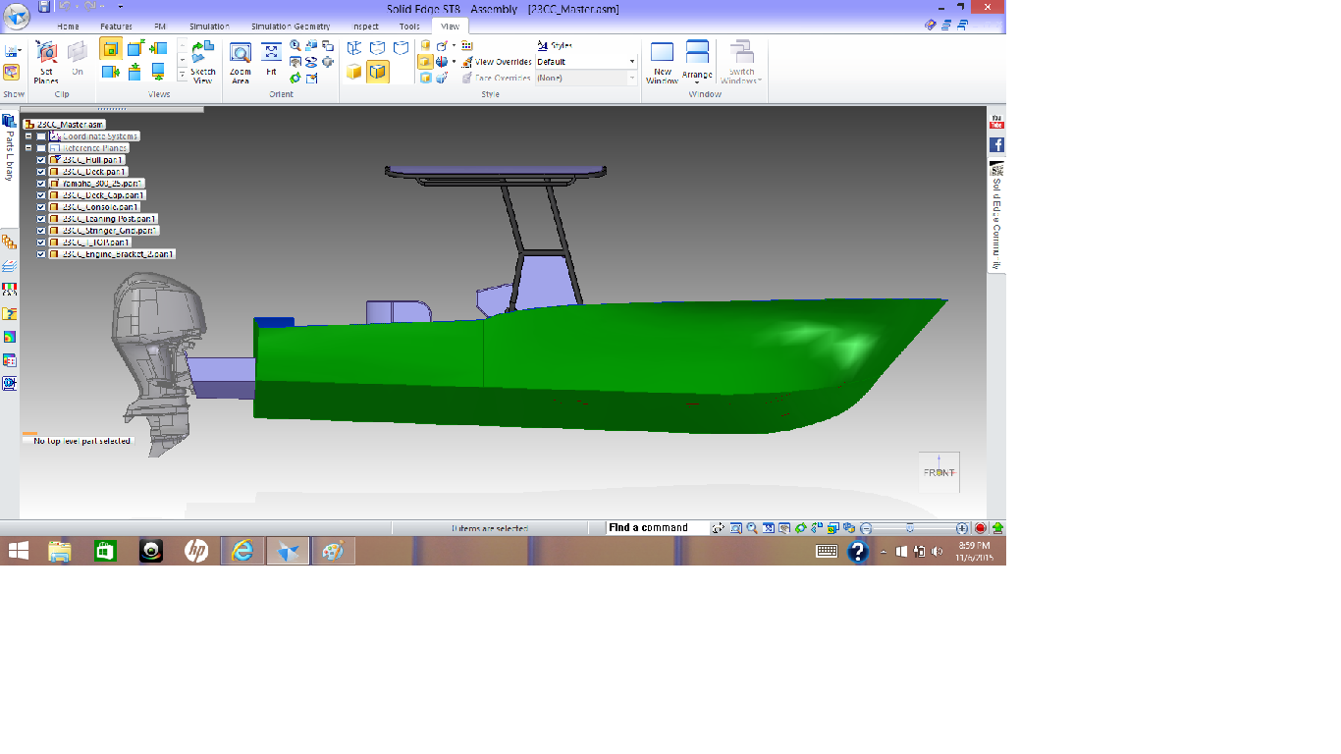Click the red record button in status bar
The width and height of the screenshot is (1341, 754).
[x=980, y=528]
